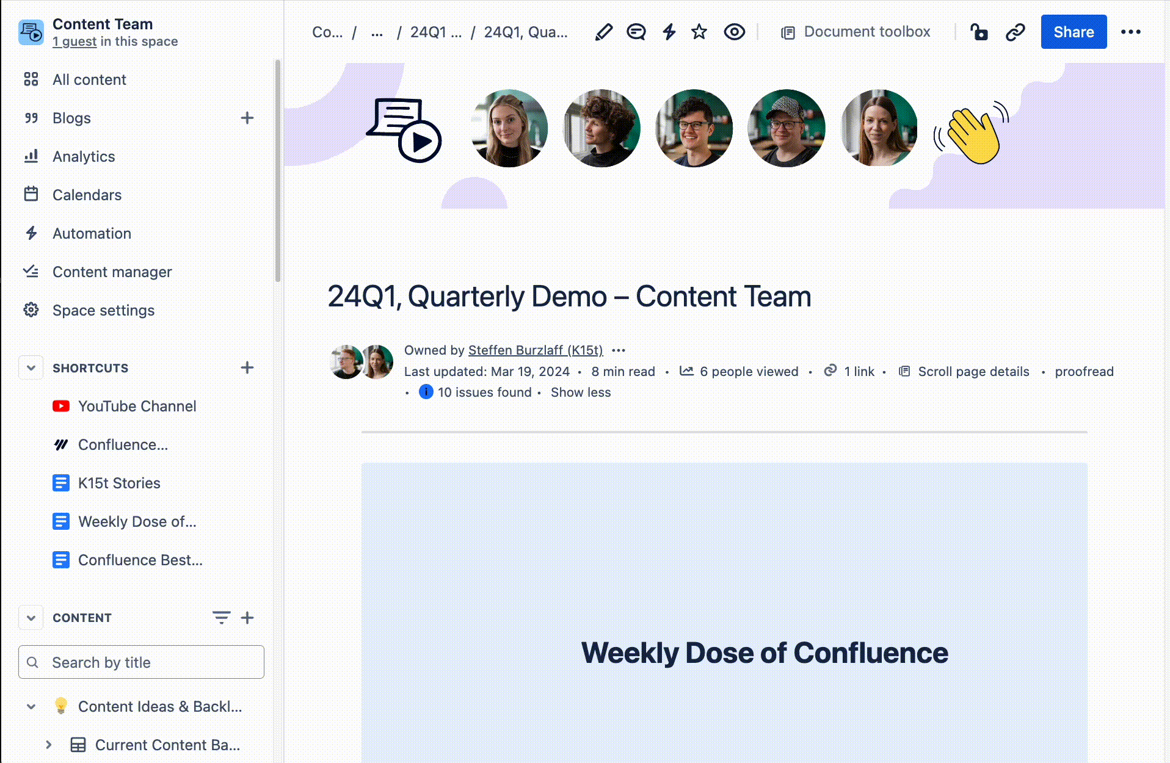The height and width of the screenshot is (763, 1170).
Task: Open Document toolbox
Action: click(x=856, y=32)
